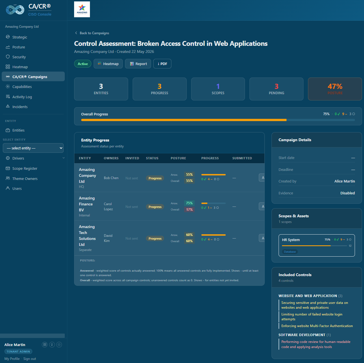The image size is (364, 363).
Task: Click Amazing Tech Solutions Ltd entity name
Action: click(x=87, y=235)
